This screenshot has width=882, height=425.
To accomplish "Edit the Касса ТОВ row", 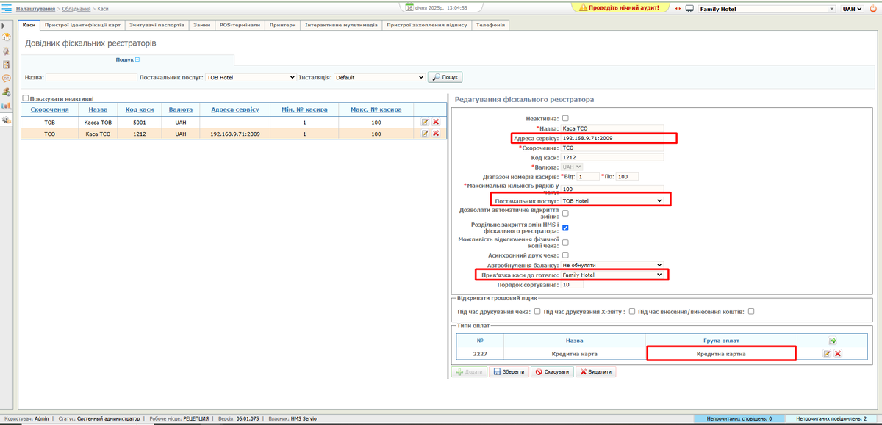I will click(x=425, y=123).
